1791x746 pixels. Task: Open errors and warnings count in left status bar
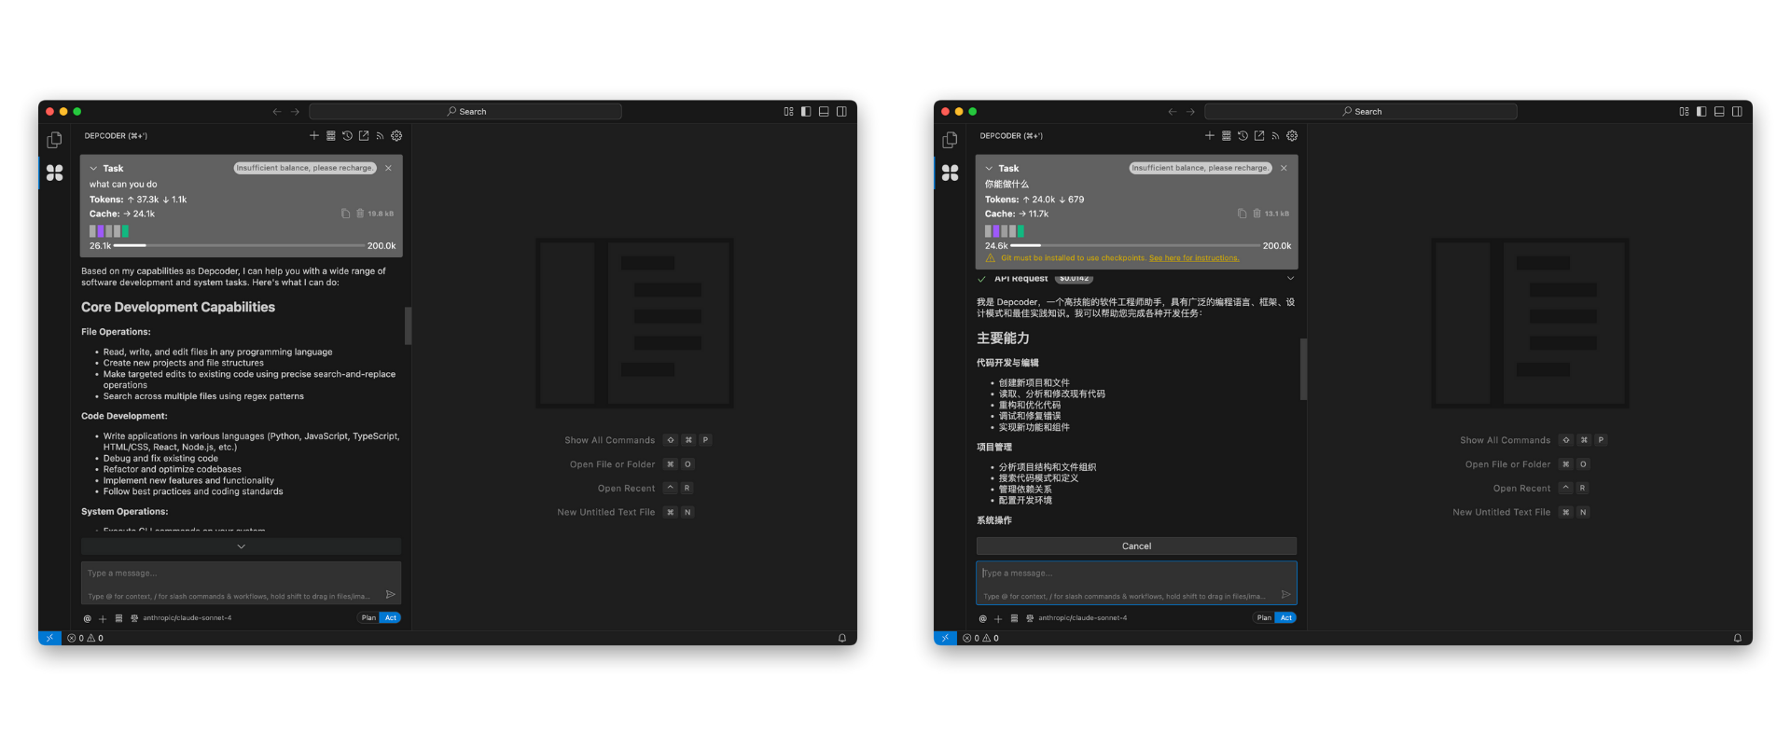coord(85,638)
